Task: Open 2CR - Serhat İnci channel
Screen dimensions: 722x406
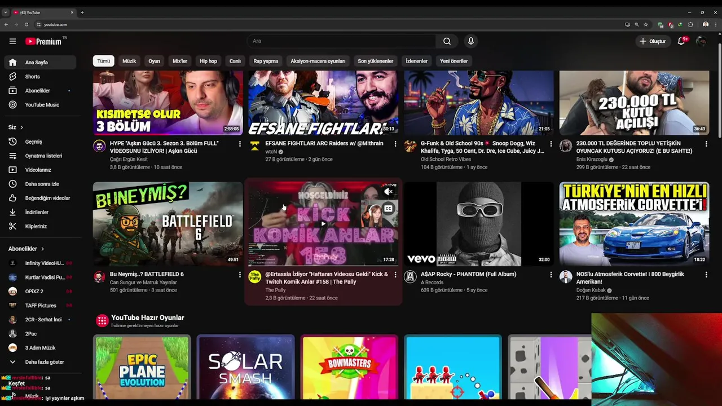Action: point(39,320)
